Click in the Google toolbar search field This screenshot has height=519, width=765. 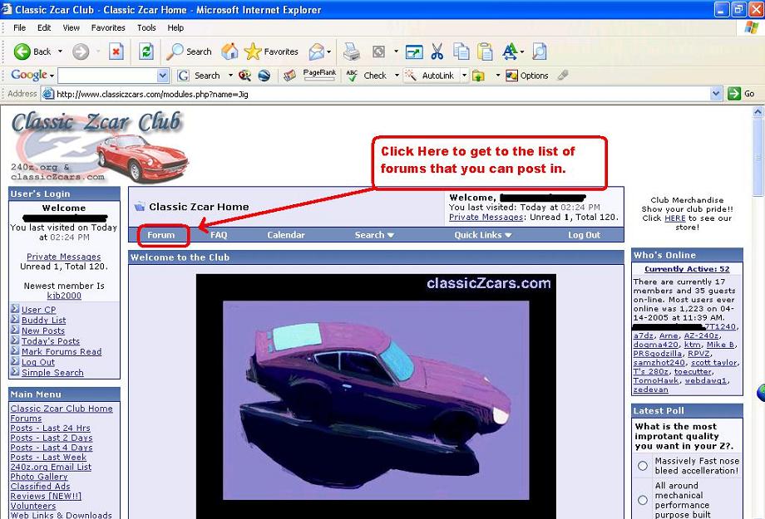[107, 76]
